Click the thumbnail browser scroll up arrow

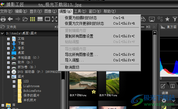(155, 33)
